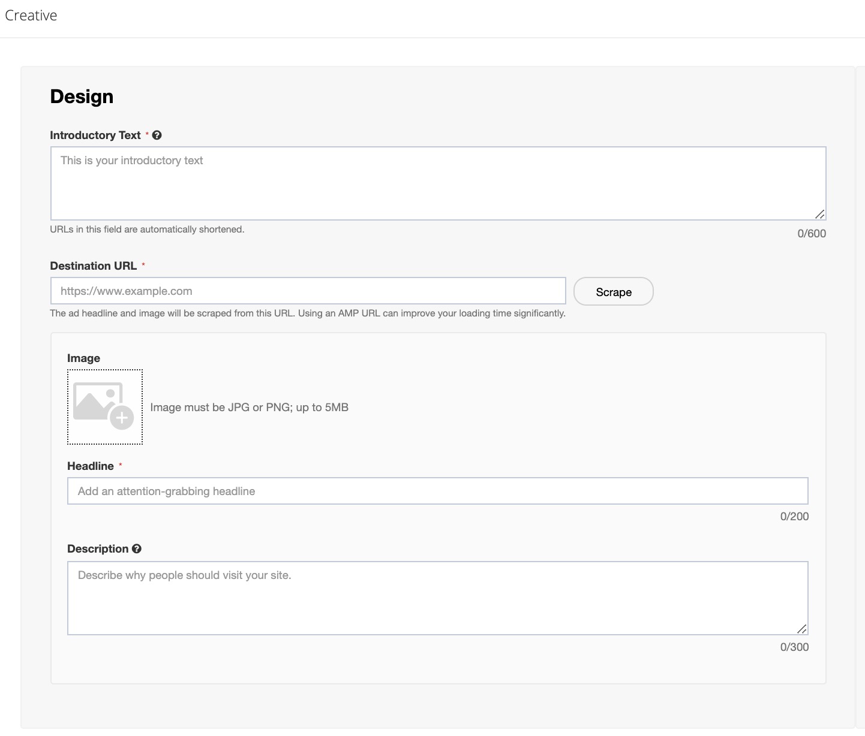The image size is (865, 736).
Task: Click the Introductory Text label
Action: point(95,135)
